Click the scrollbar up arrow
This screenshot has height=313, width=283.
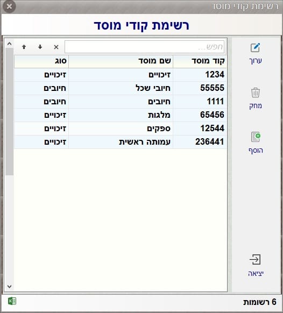(x=9, y=44)
